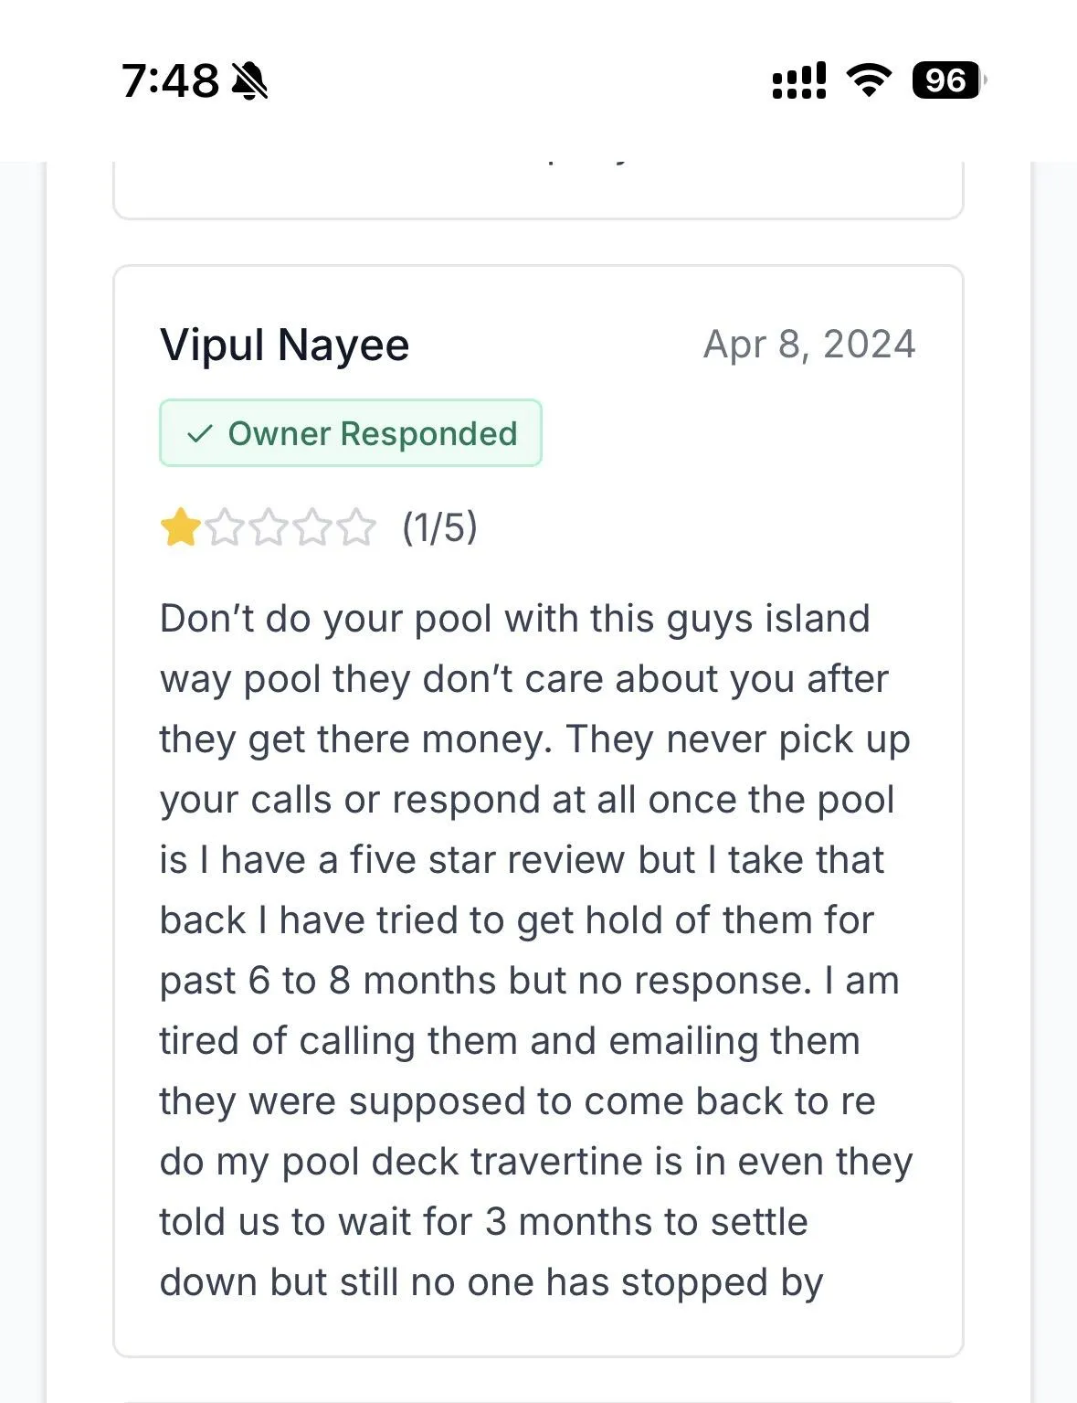Select the reviewer name Vipul Nayee
Viewport: 1077px width, 1403px height.
pyautogui.click(x=284, y=346)
